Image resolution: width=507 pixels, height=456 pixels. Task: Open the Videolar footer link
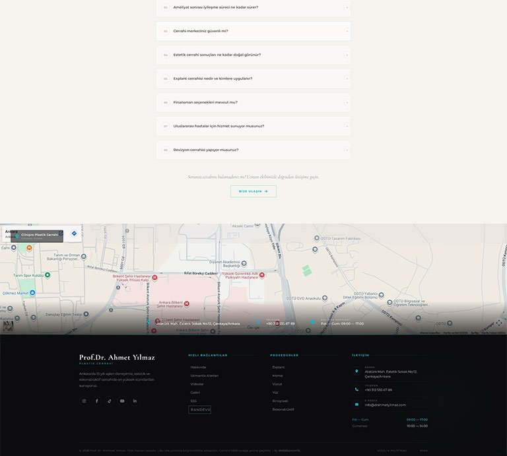click(x=197, y=384)
